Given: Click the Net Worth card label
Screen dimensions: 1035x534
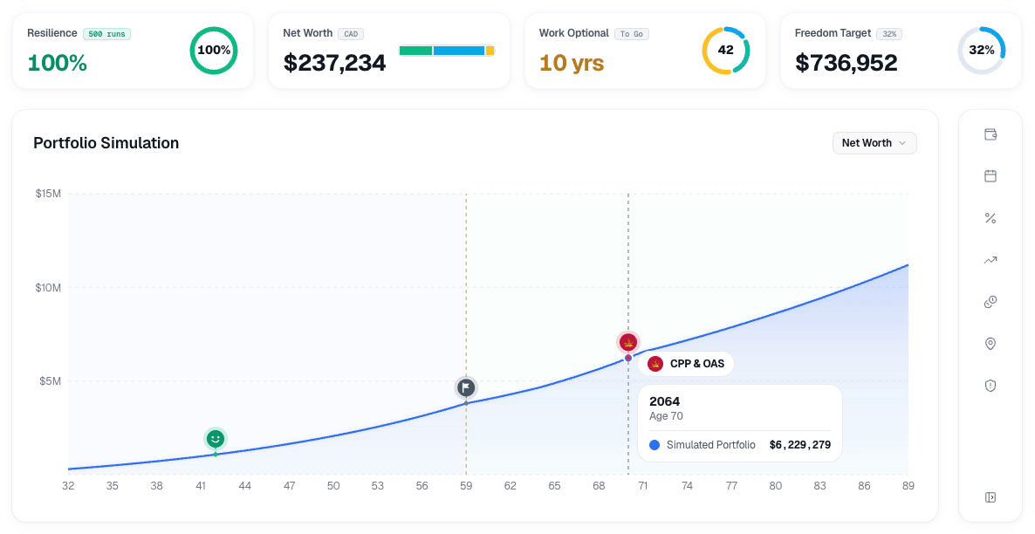Looking at the screenshot, I should 307,33.
